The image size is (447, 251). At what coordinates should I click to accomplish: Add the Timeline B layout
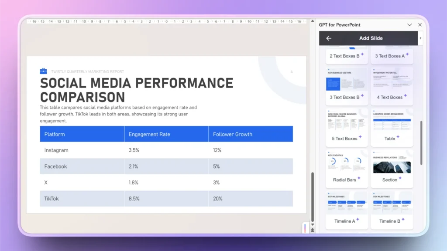[392, 210]
